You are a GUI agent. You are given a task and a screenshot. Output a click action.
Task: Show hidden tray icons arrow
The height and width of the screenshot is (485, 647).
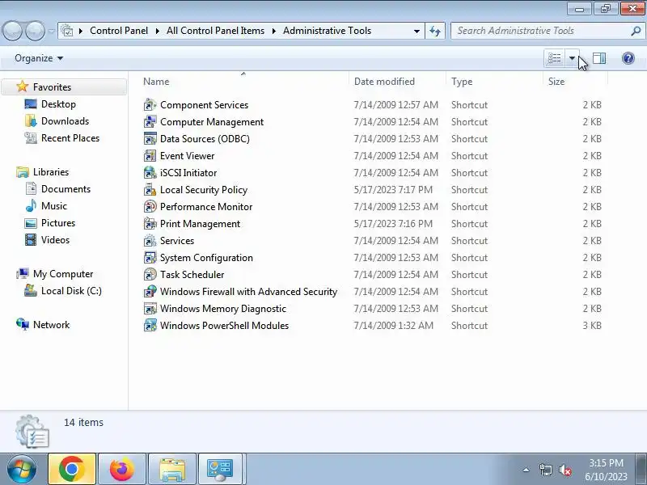pyautogui.click(x=526, y=470)
